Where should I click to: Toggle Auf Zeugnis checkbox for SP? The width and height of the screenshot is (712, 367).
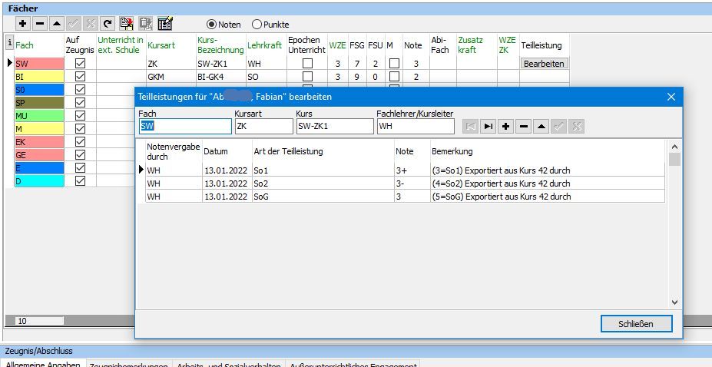80,103
